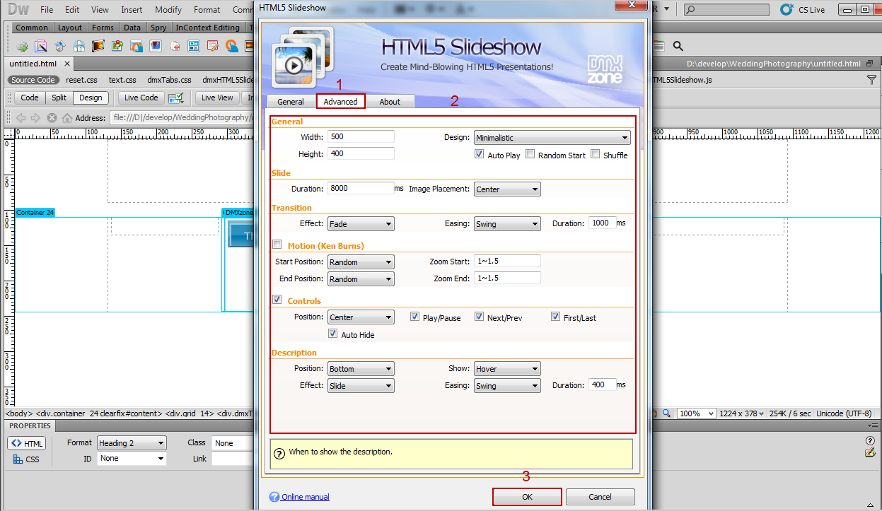This screenshot has height=511, width=882.
Task: Click the browser forward arrow icon
Action: [35, 118]
